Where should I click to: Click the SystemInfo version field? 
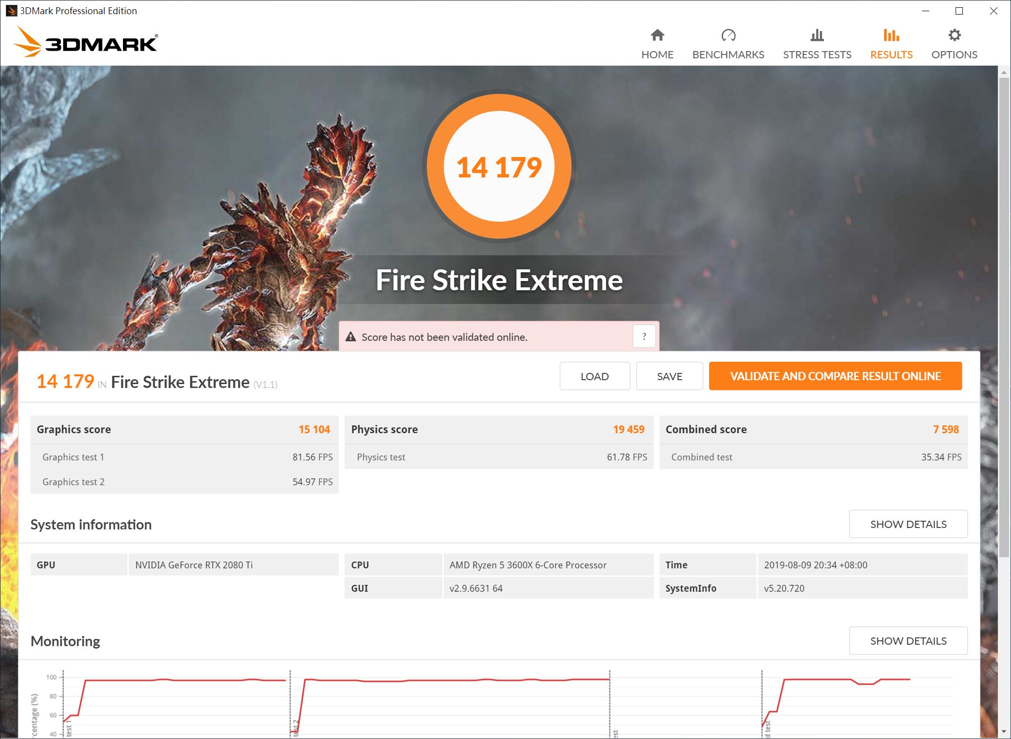click(x=784, y=588)
